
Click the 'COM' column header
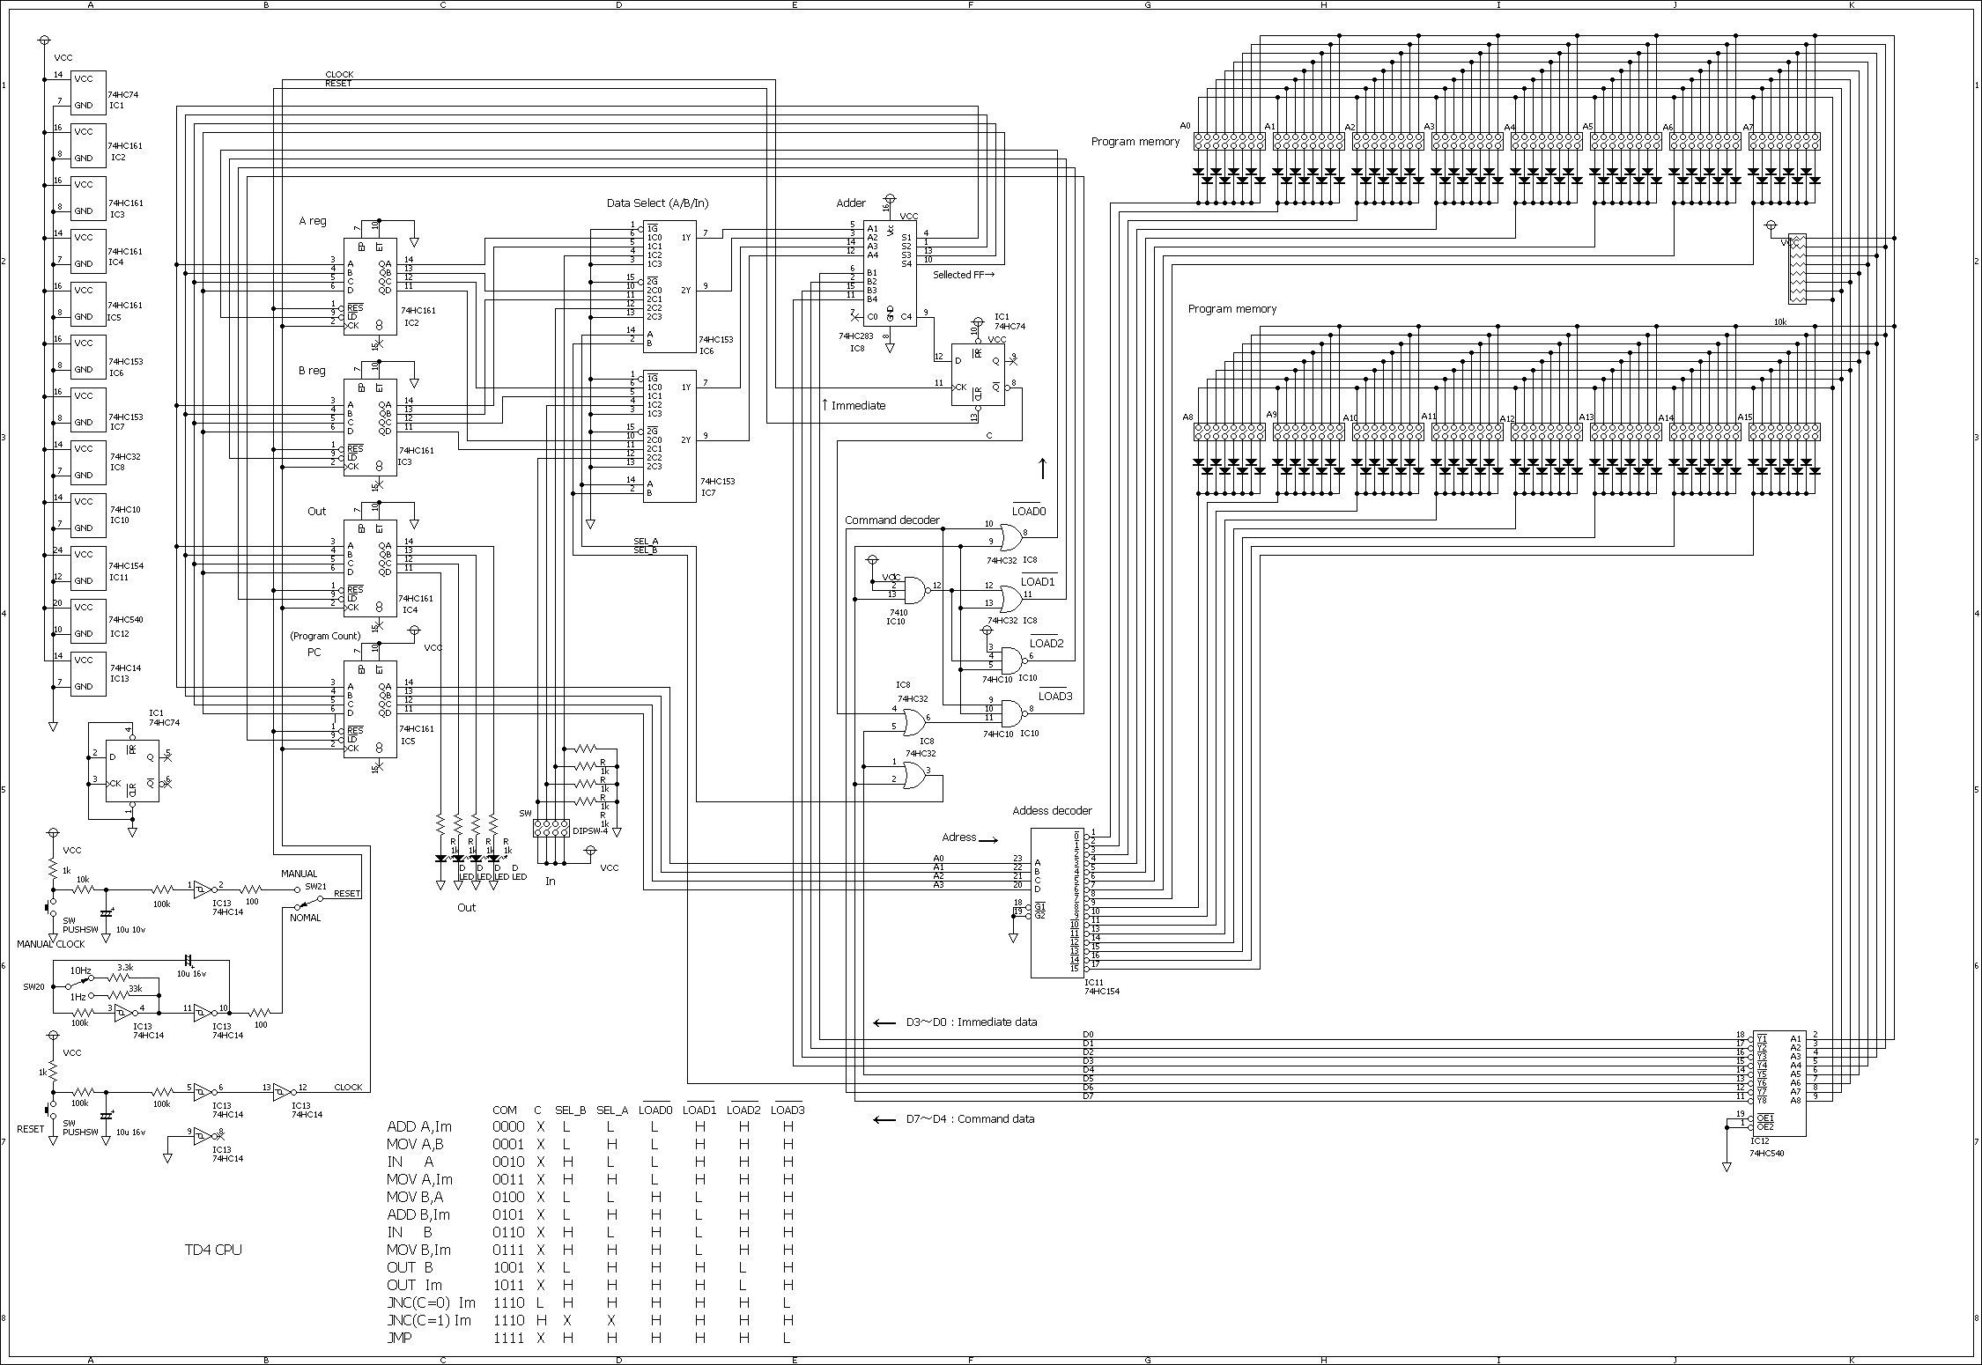[x=505, y=1110]
